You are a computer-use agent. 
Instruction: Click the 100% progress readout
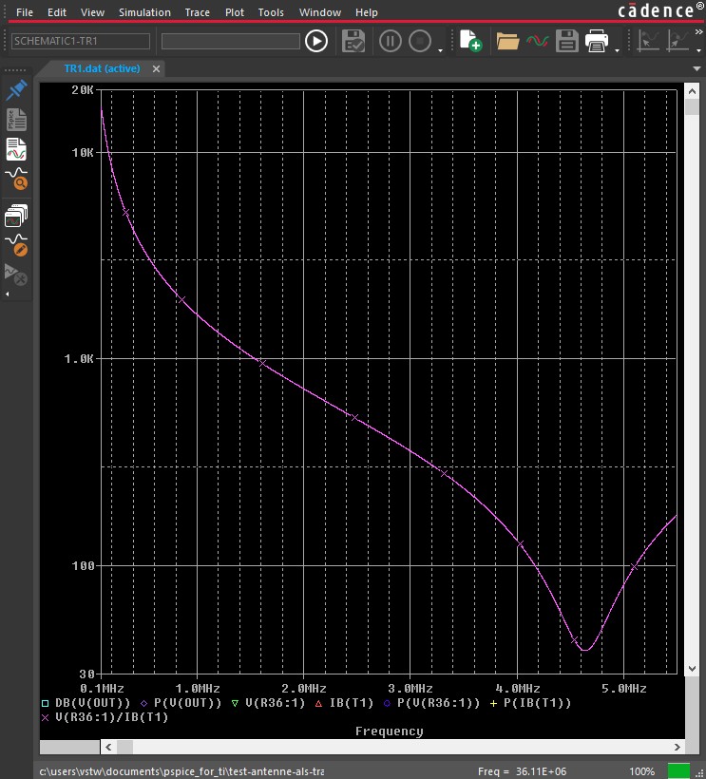(x=642, y=771)
